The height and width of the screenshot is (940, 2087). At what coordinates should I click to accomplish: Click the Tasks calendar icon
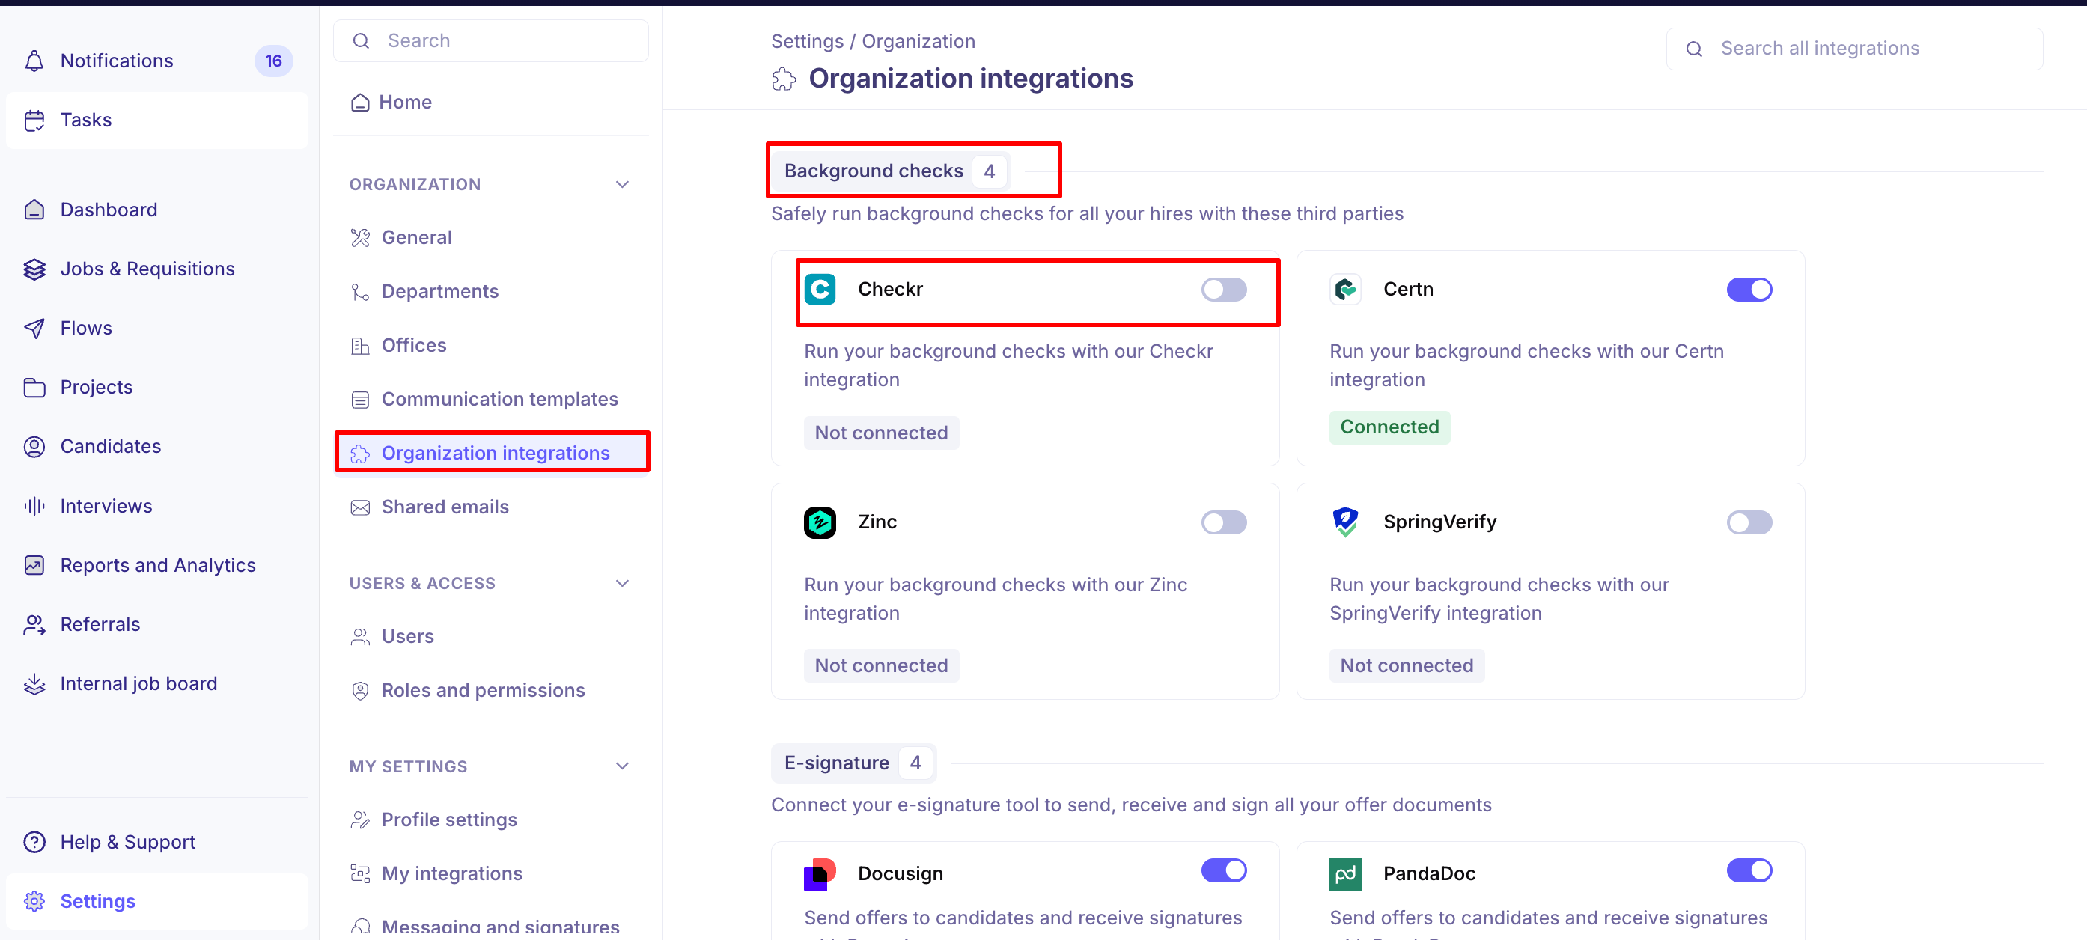tap(34, 120)
